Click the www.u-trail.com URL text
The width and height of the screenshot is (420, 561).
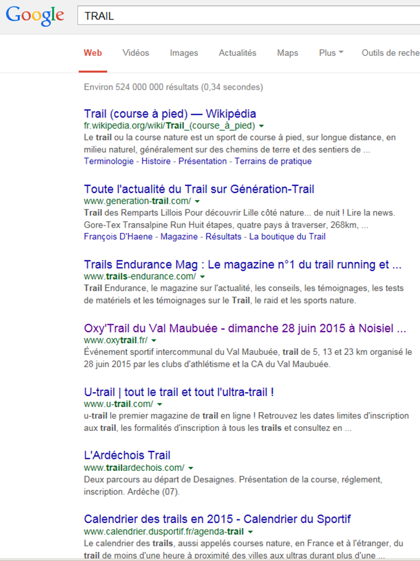(119, 404)
